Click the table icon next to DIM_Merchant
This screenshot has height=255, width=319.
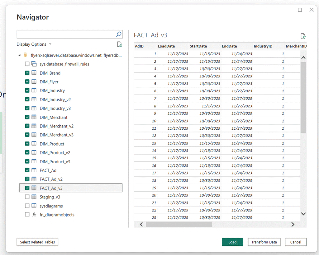[x=34, y=117]
